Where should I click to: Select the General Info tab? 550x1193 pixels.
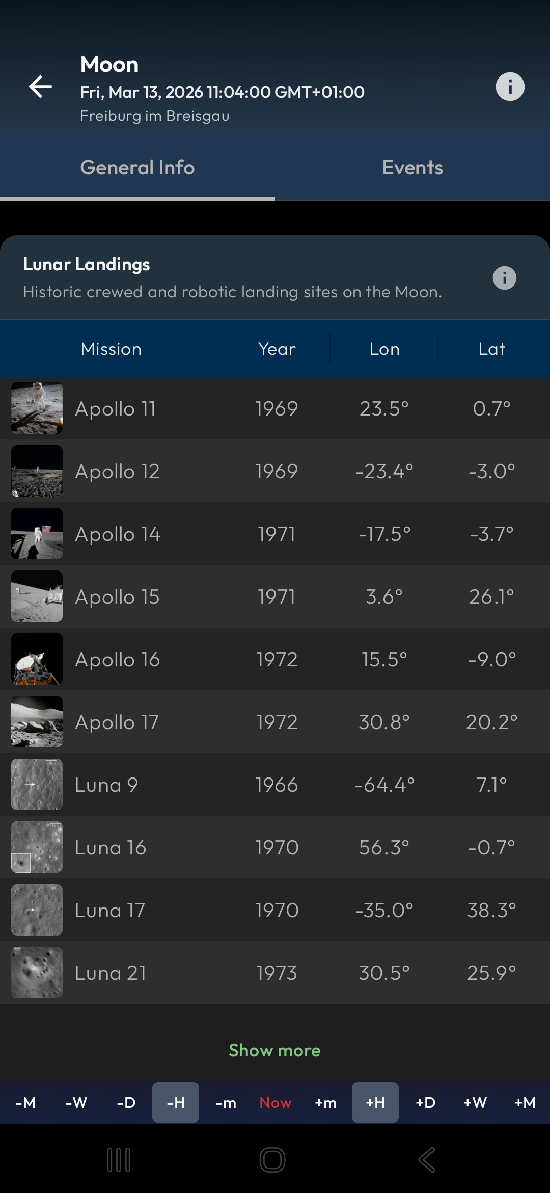tap(137, 167)
